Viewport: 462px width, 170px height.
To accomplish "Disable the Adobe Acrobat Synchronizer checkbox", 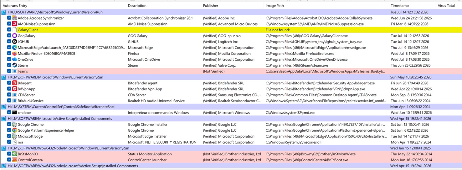I will (x=9, y=18).
